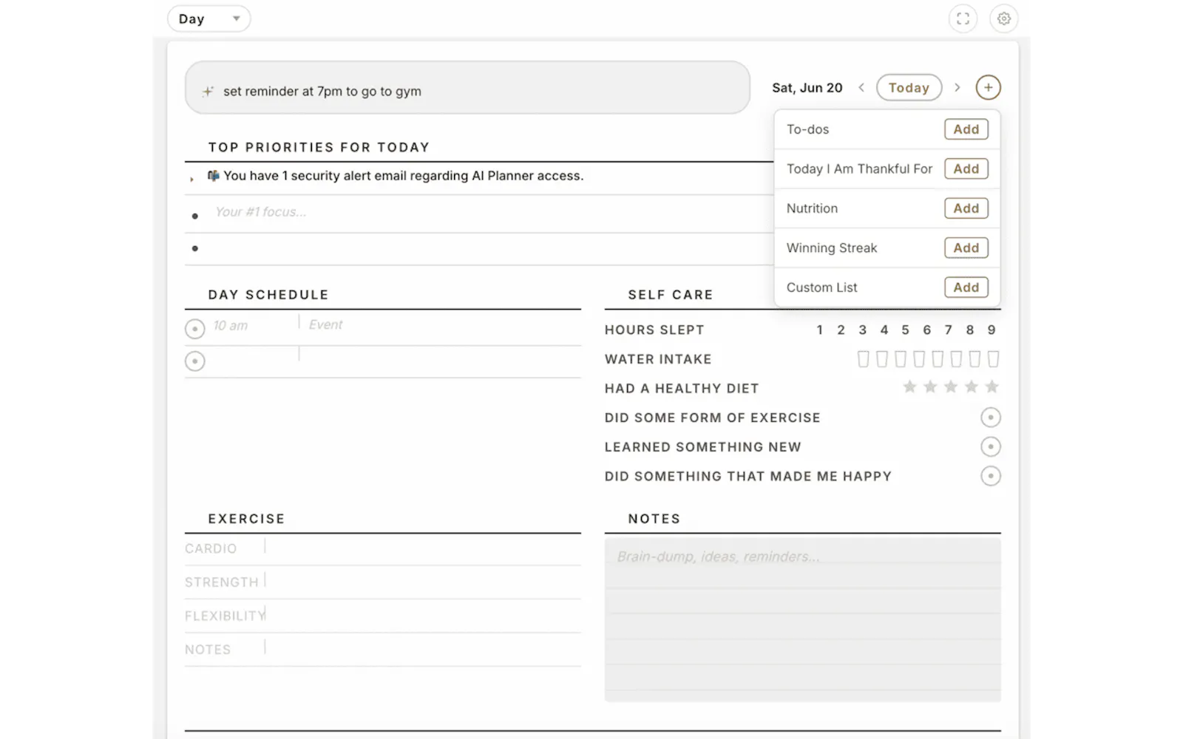Select Winning Streak menu entry
This screenshot has width=1183, height=739.
click(832, 248)
